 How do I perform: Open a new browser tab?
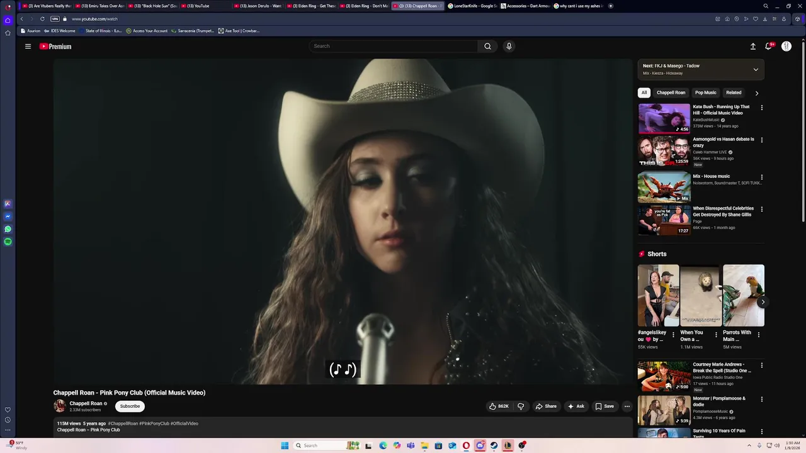pos(610,6)
